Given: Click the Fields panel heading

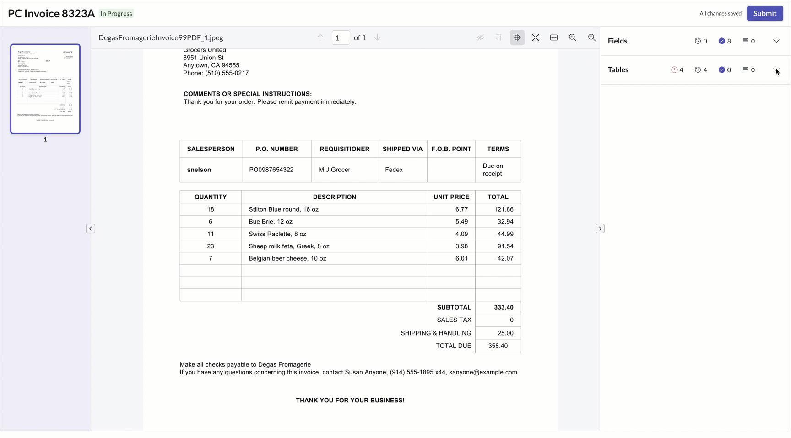Looking at the screenshot, I should [618, 41].
